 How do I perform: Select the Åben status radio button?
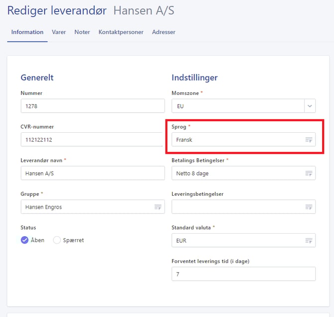coord(25,240)
